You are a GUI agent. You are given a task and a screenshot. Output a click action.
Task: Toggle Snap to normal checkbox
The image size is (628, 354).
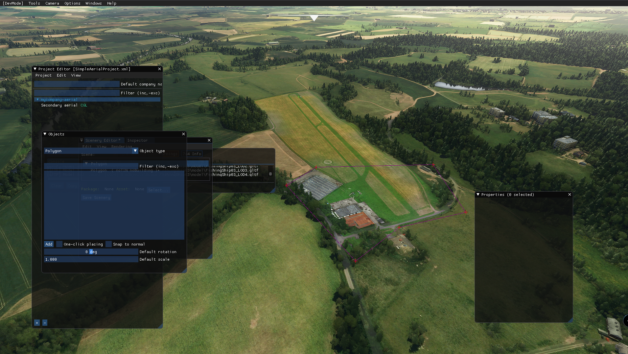(x=108, y=244)
